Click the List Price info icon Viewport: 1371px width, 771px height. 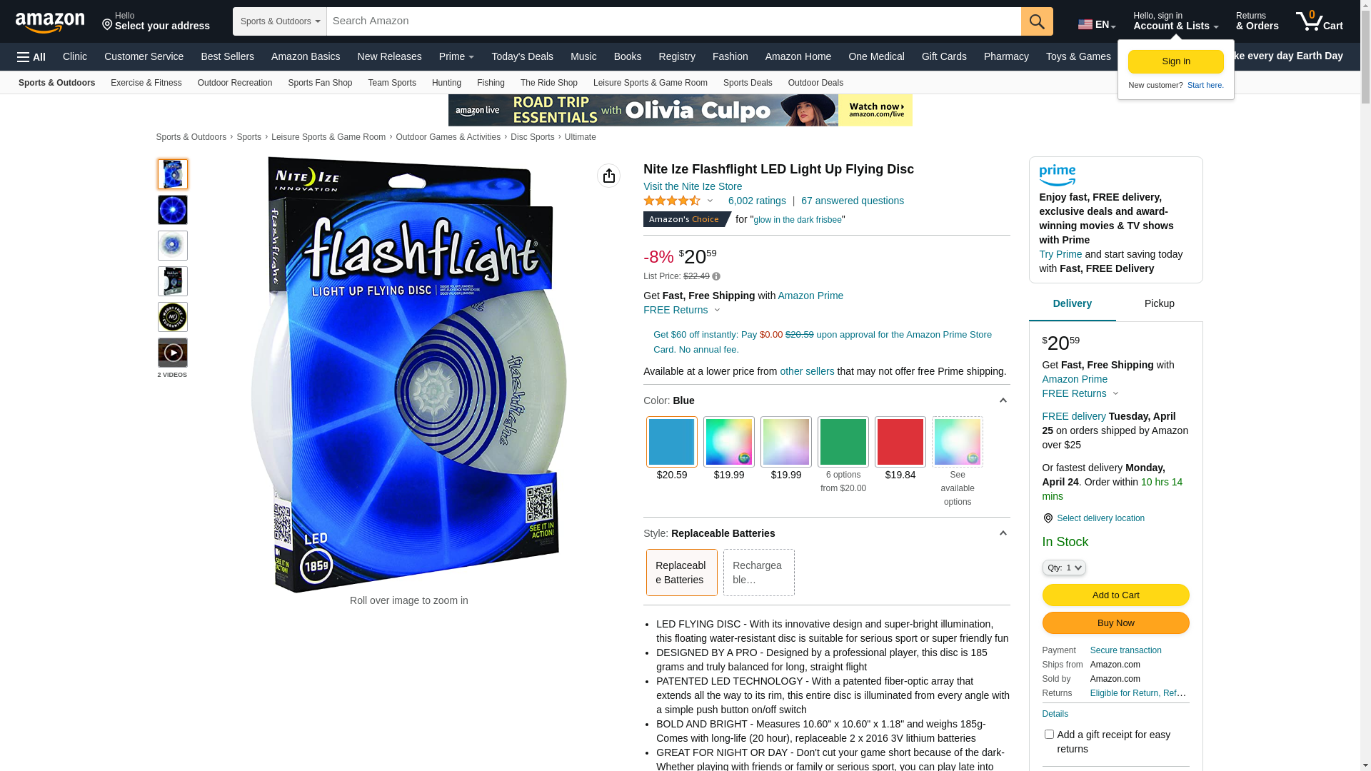click(x=716, y=277)
